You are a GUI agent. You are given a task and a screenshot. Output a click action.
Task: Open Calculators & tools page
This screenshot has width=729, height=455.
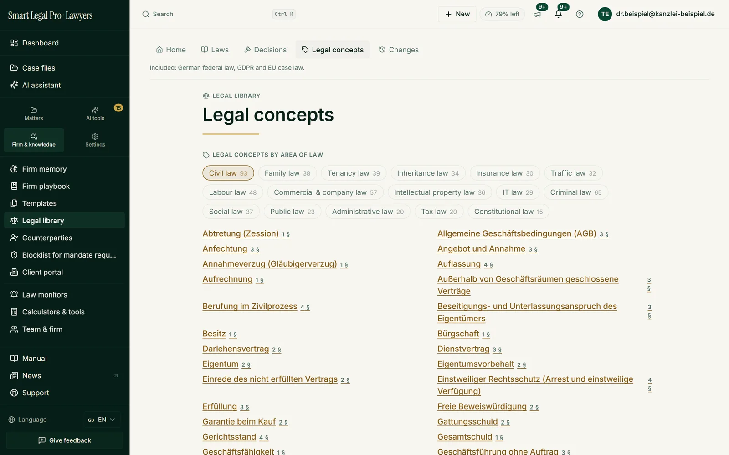[65, 312]
